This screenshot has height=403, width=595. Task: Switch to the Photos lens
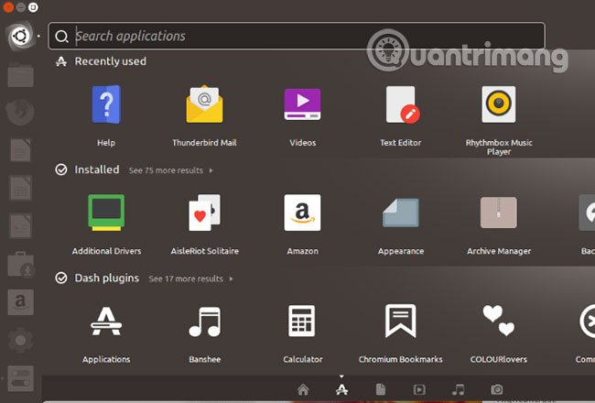pos(497,389)
